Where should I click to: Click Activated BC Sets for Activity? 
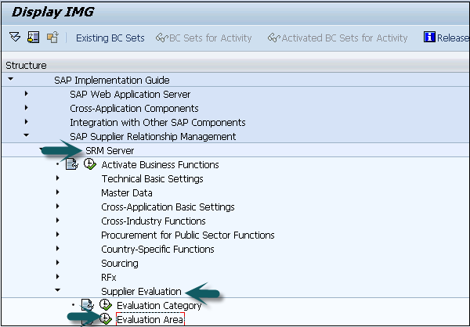338,38
